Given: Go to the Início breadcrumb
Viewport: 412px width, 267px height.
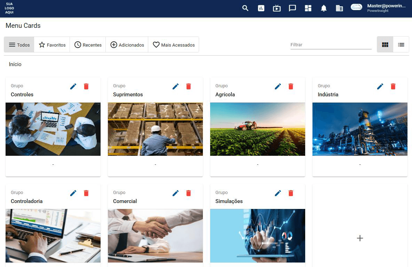Looking at the screenshot, I should pos(15,64).
